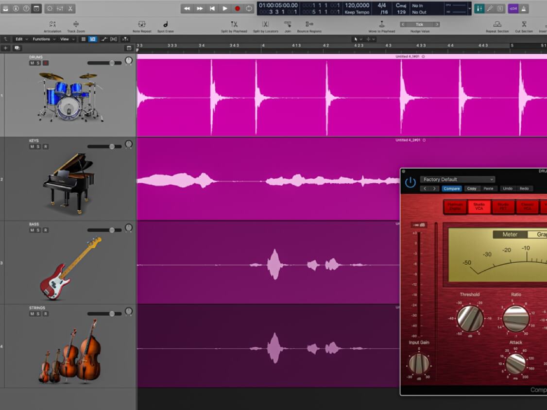
Task: Click the Spot Erase toolbar icon
Action: click(x=165, y=24)
